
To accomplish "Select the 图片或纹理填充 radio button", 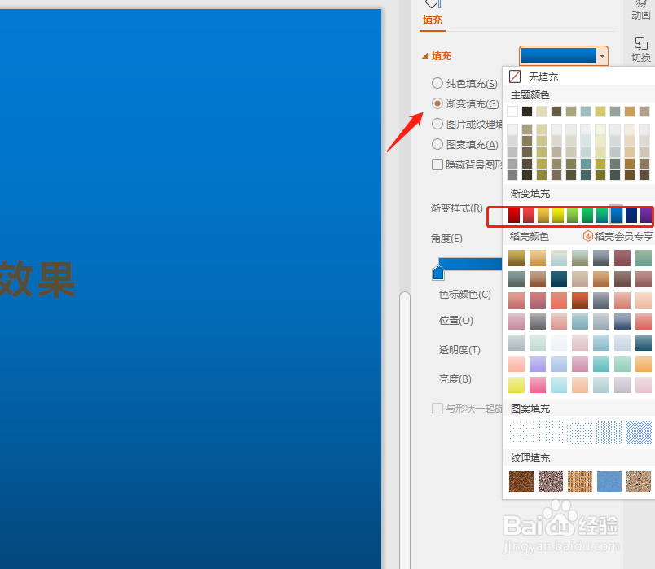I will tap(437, 124).
